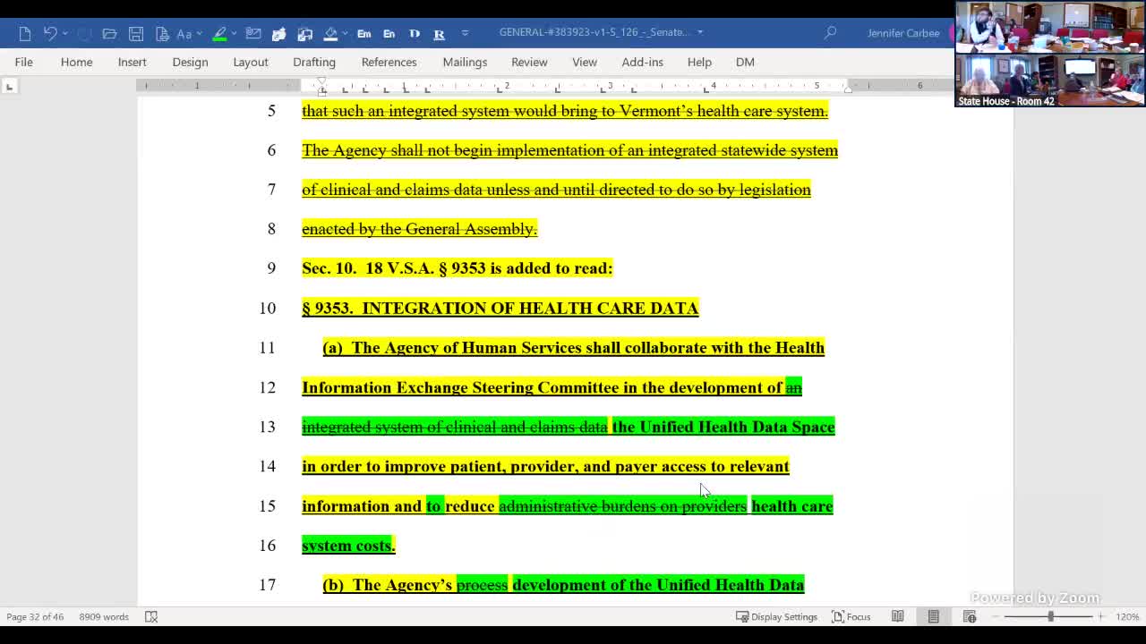The width and height of the screenshot is (1146, 644).
Task: Open the Drafting ribbon tab
Action: pos(313,62)
